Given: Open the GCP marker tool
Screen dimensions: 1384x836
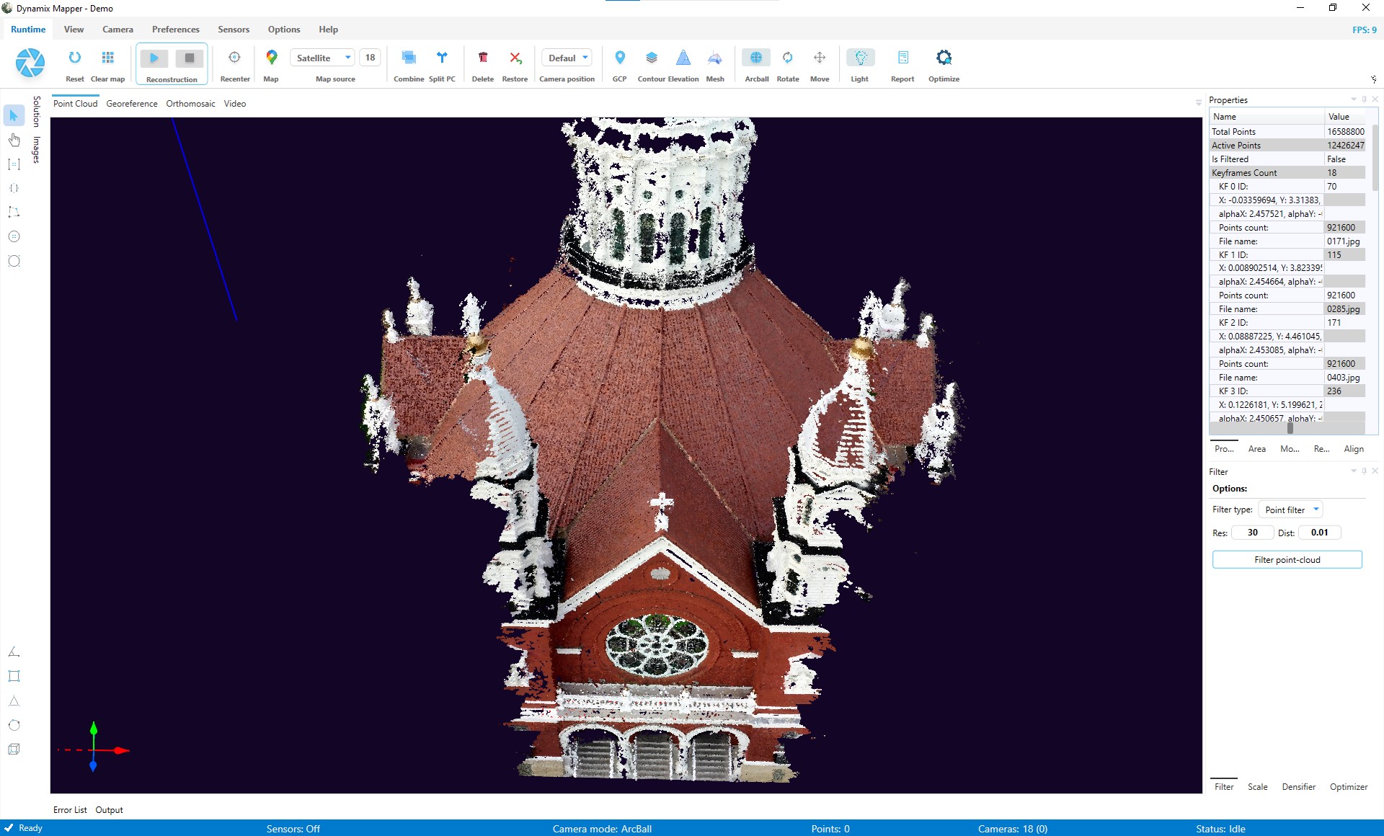Looking at the screenshot, I should pos(619,58).
